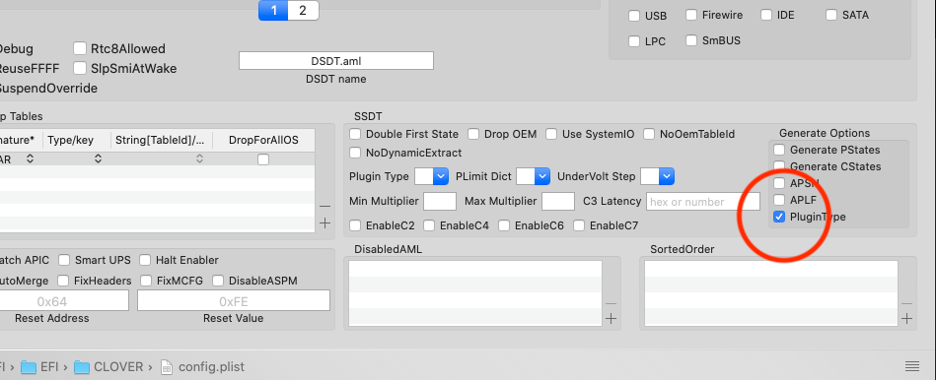
Task: Click the SortedOrder list area
Action: 771,293
